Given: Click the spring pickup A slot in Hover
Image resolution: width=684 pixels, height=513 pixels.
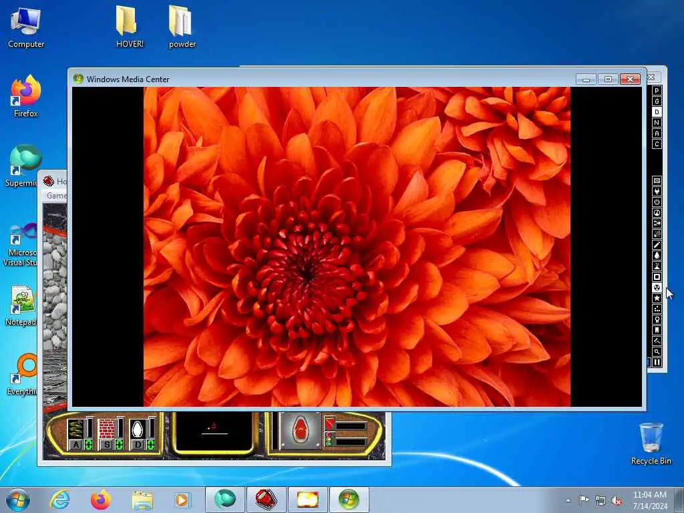Looking at the screenshot, I should point(80,434).
